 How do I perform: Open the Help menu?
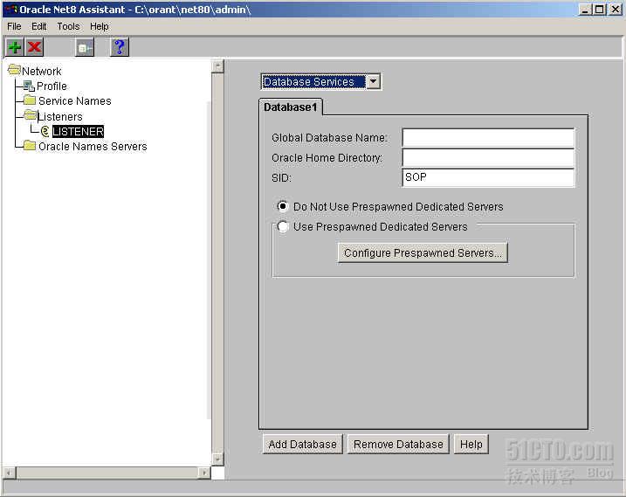pos(99,26)
